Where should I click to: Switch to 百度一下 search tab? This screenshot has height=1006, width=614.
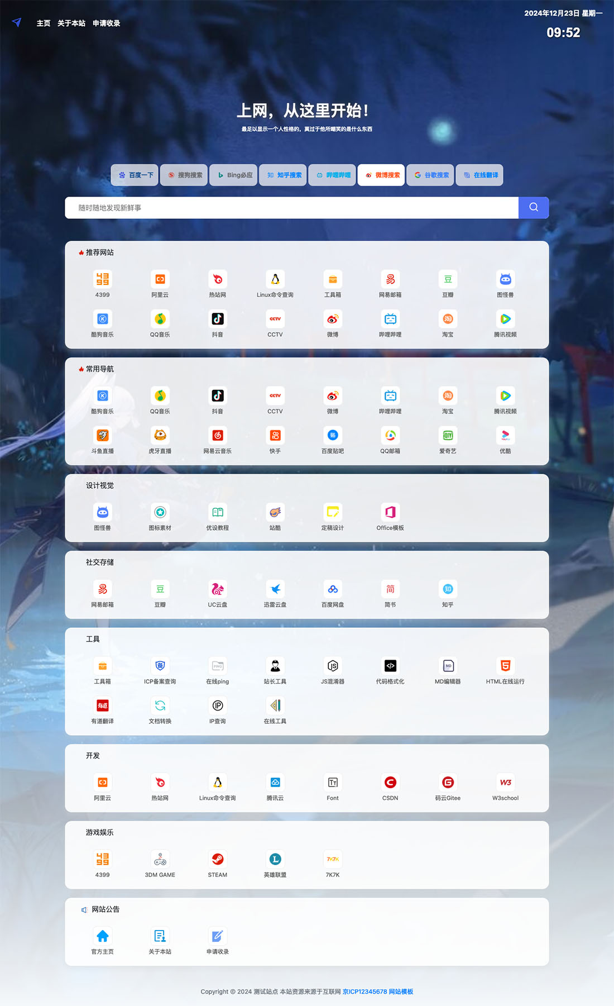(135, 175)
